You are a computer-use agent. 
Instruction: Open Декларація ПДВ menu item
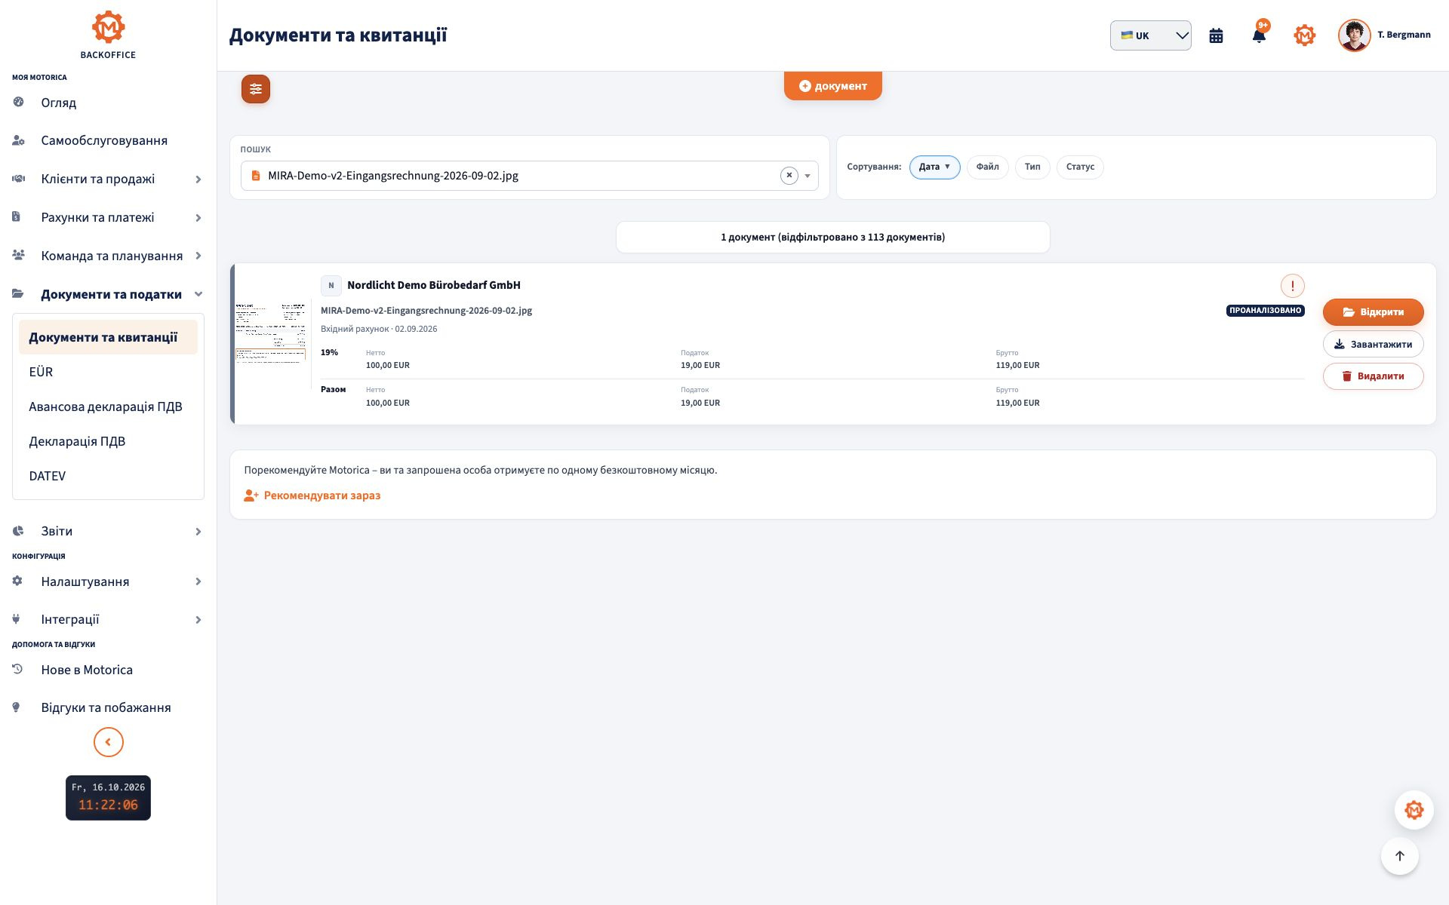pos(108,441)
